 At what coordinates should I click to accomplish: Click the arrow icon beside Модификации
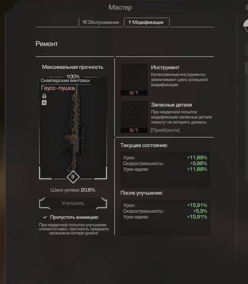click(x=130, y=22)
